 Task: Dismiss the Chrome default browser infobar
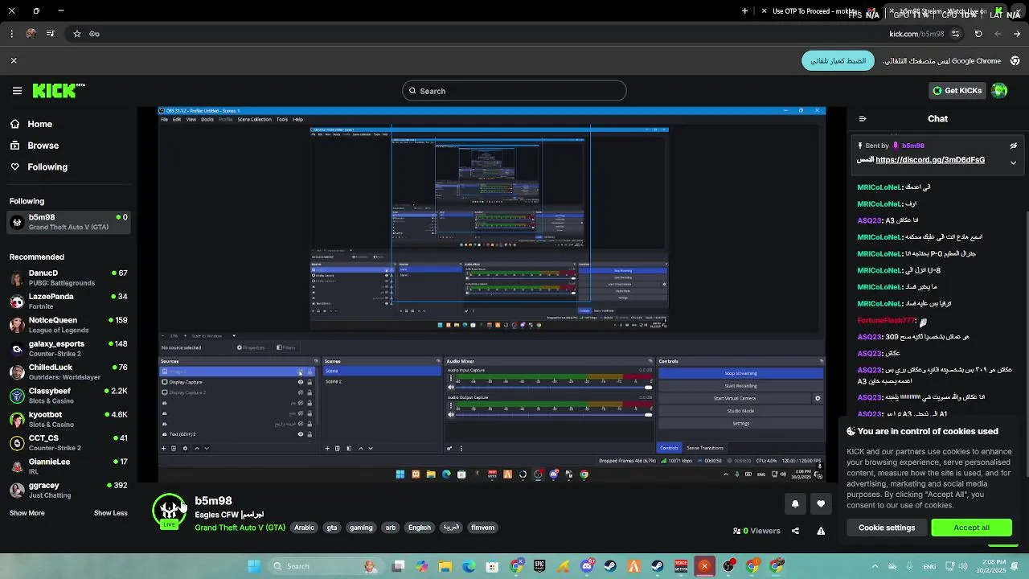pyautogui.click(x=14, y=60)
